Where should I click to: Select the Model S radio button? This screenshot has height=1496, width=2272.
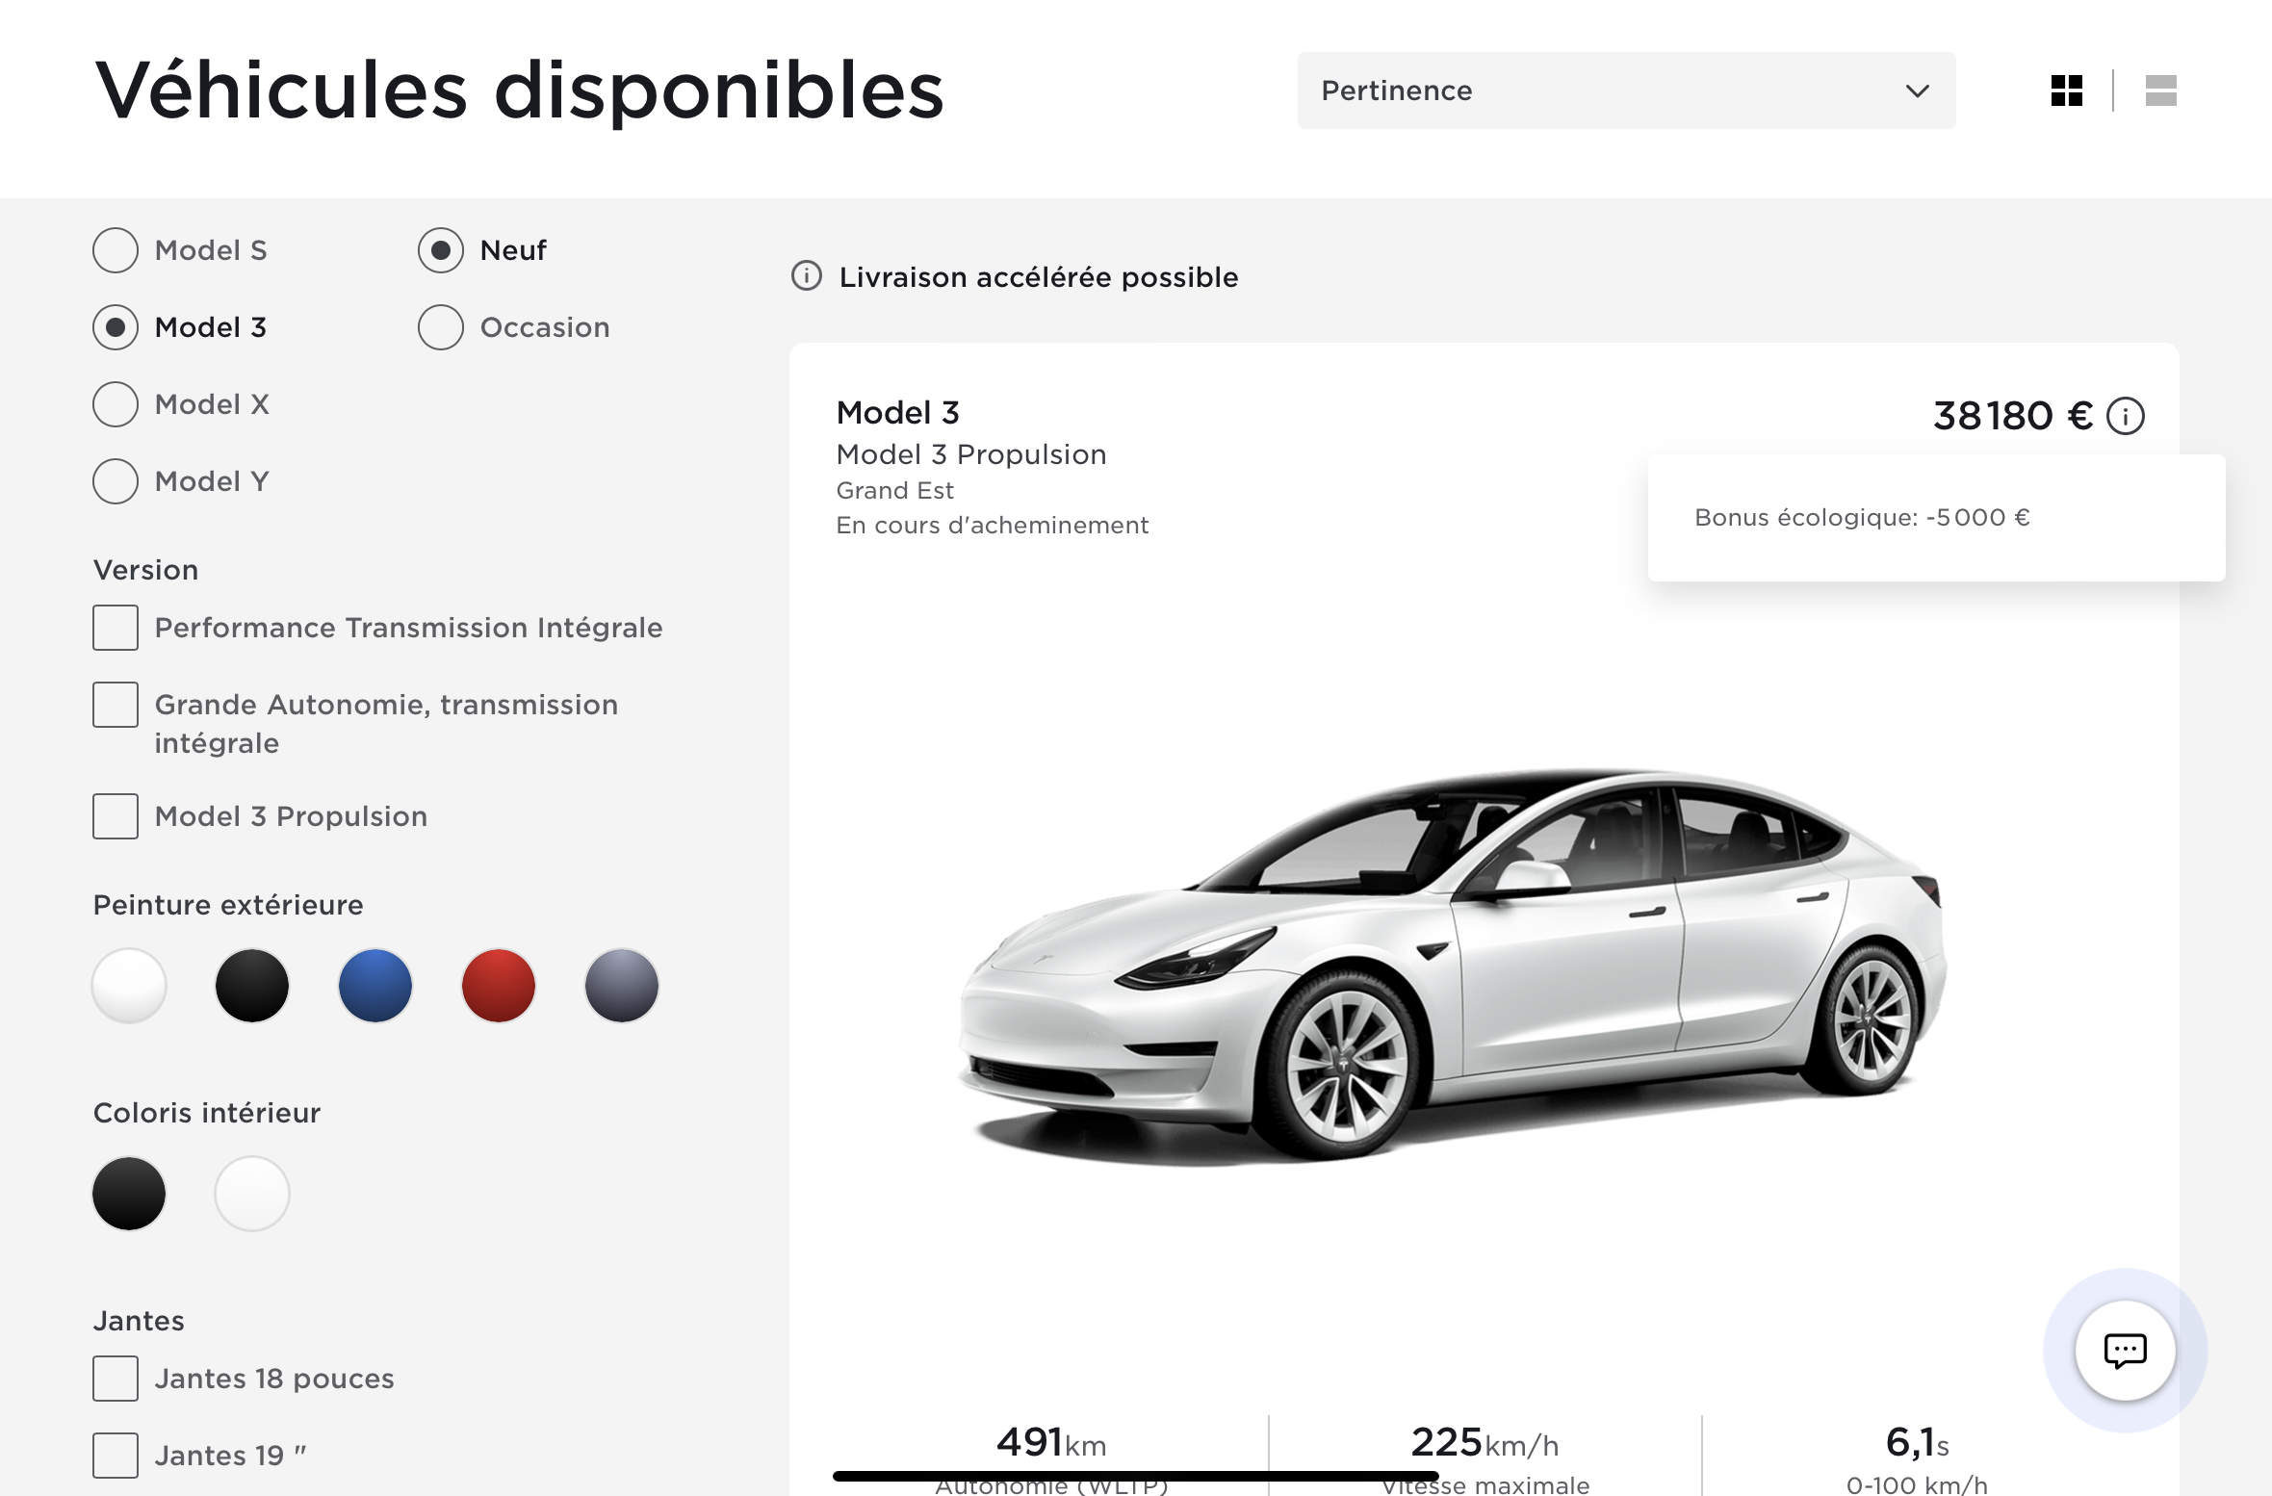[x=116, y=250]
